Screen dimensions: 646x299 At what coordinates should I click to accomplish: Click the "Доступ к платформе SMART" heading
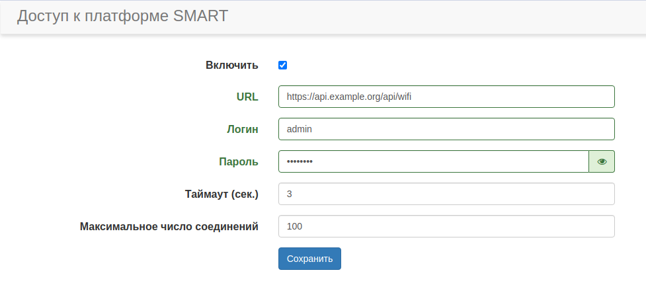click(122, 17)
